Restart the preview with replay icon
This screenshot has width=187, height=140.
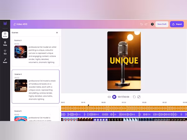pos(134,97)
